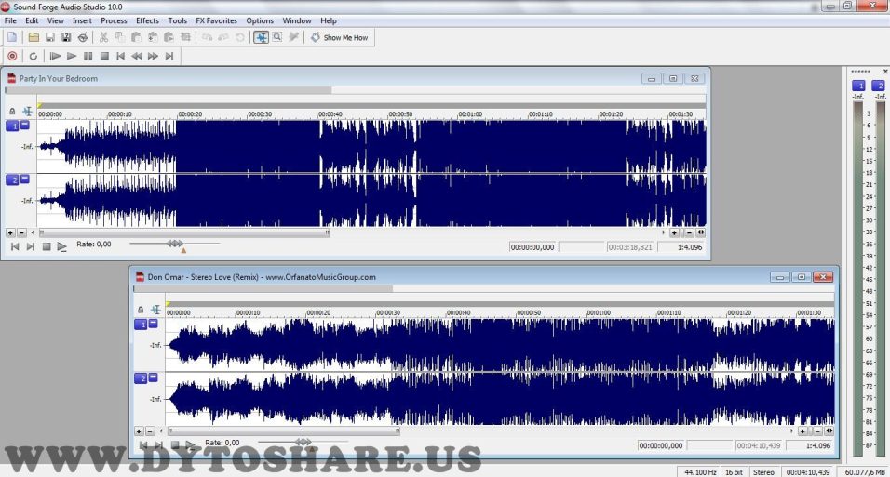Click the Paste toolbar icon
The height and width of the screenshot is (477, 890).
(x=136, y=37)
